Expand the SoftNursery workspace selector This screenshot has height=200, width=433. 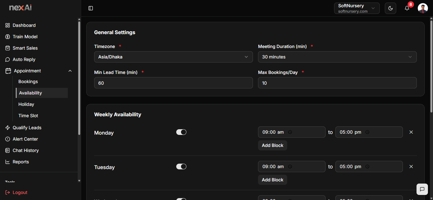pos(357,8)
